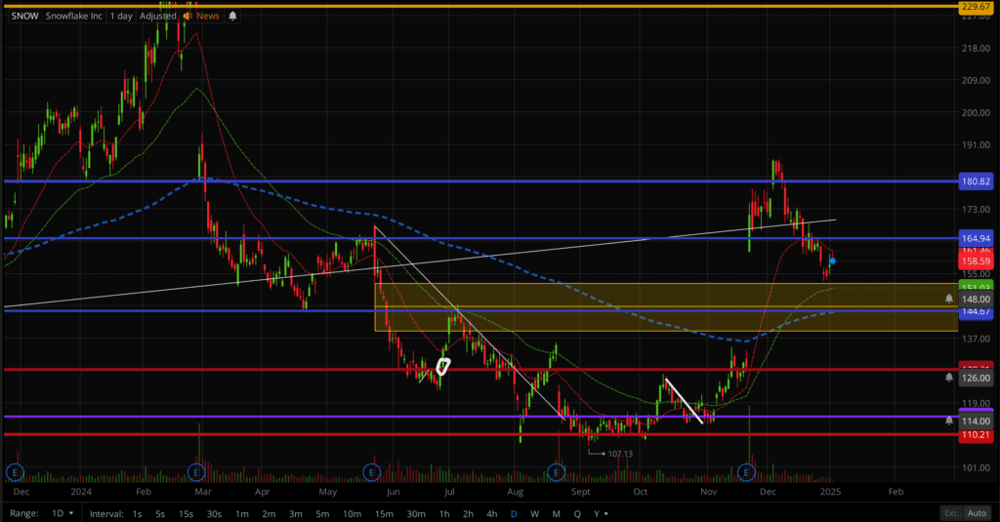The image size is (1000, 522).
Task: Open the earnings marker in late August
Action: point(556,472)
